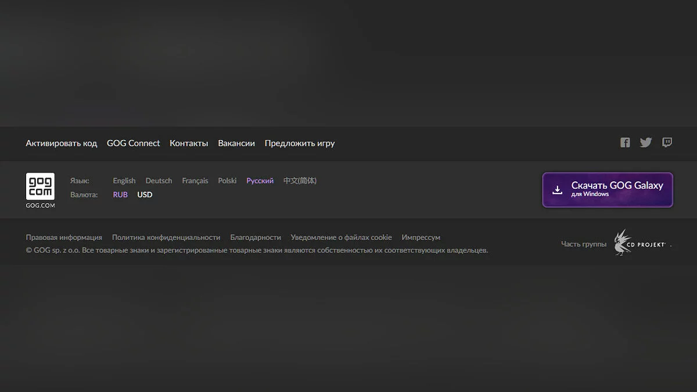Image resolution: width=697 pixels, height=392 pixels.
Task: Select Русский language option
Action: click(260, 181)
